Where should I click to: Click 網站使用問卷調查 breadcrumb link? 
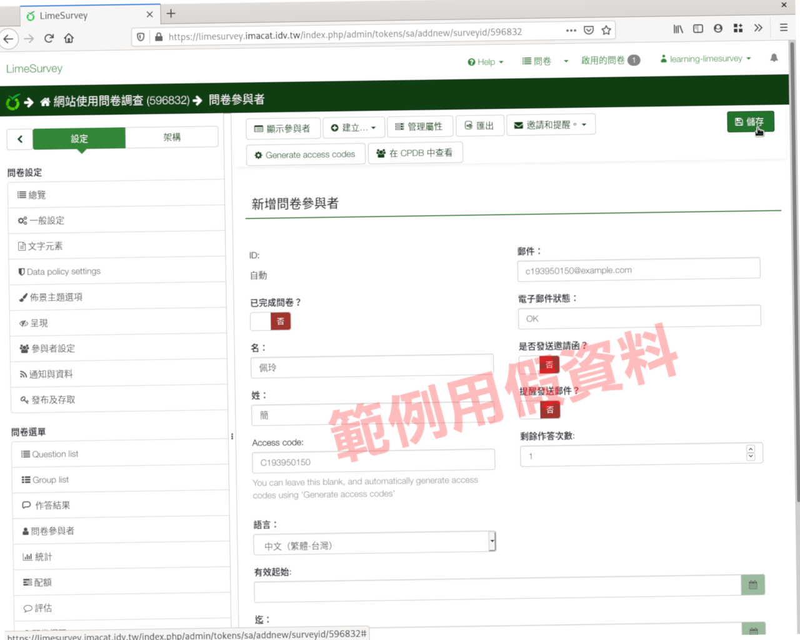point(121,101)
